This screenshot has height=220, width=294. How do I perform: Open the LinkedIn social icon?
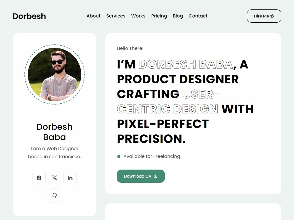coord(70,178)
